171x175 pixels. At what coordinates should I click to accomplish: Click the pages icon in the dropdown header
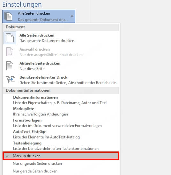coord(8,16)
